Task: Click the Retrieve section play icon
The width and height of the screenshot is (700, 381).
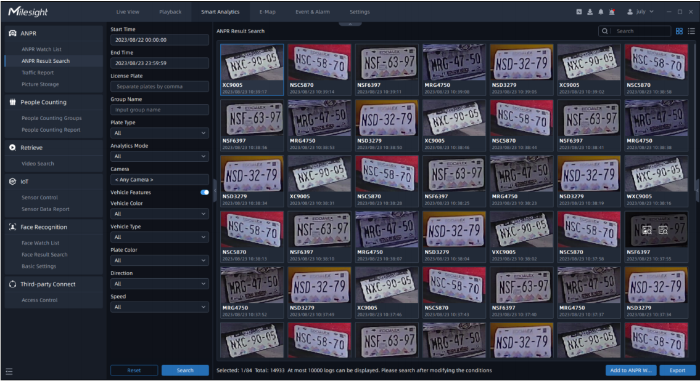Action: (x=12, y=148)
